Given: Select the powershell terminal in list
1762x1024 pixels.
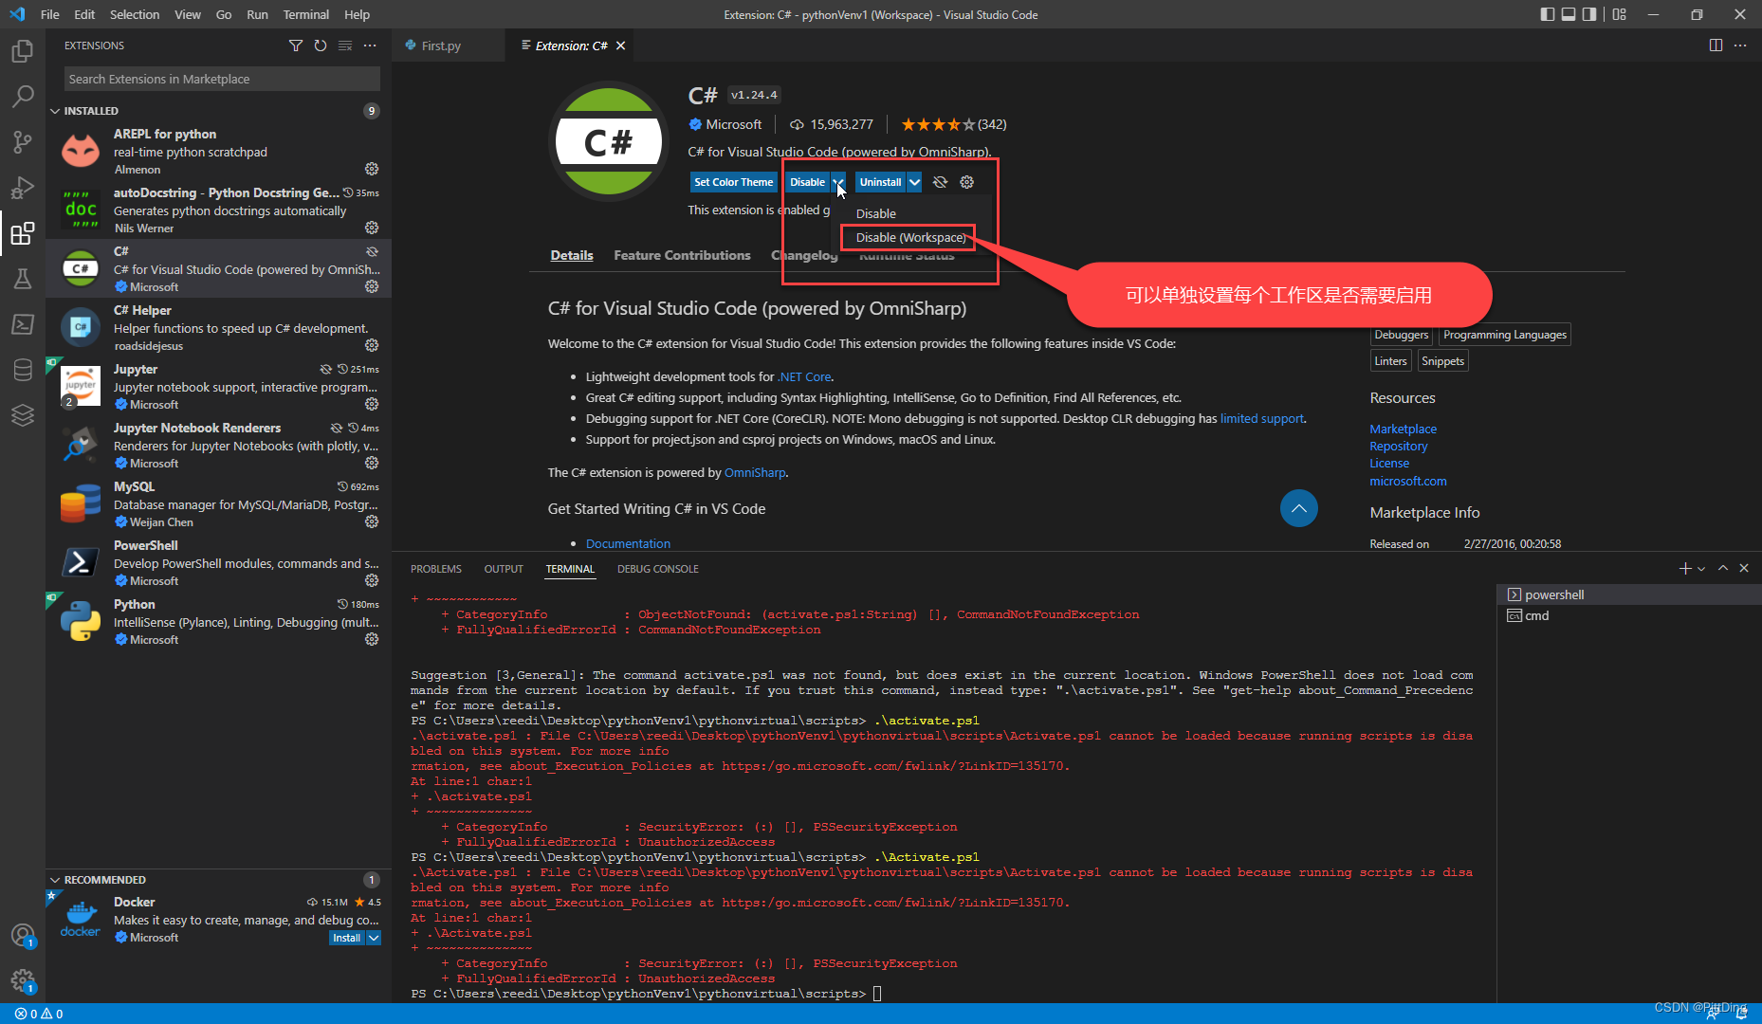Looking at the screenshot, I should [1628, 594].
